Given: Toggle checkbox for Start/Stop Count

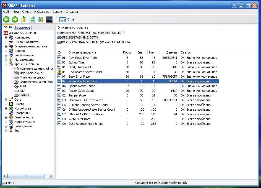Looking at the screenshot, I should pos(59,67).
